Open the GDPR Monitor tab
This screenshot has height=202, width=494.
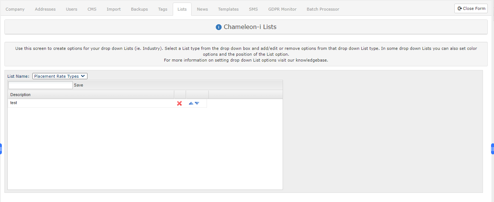(x=282, y=9)
